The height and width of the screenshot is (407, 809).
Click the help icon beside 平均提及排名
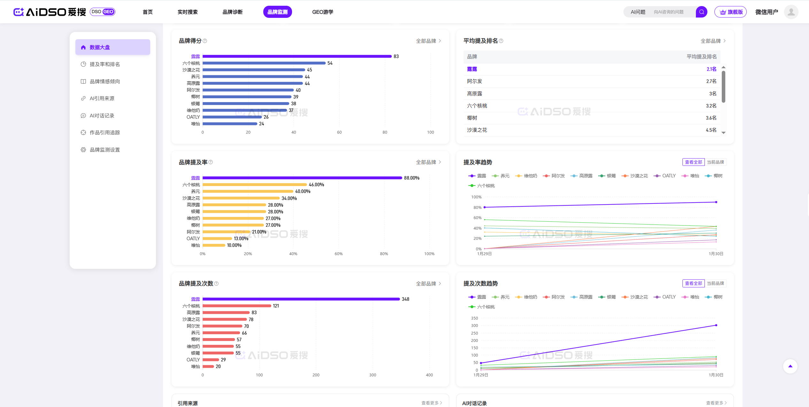[x=501, y=41]
